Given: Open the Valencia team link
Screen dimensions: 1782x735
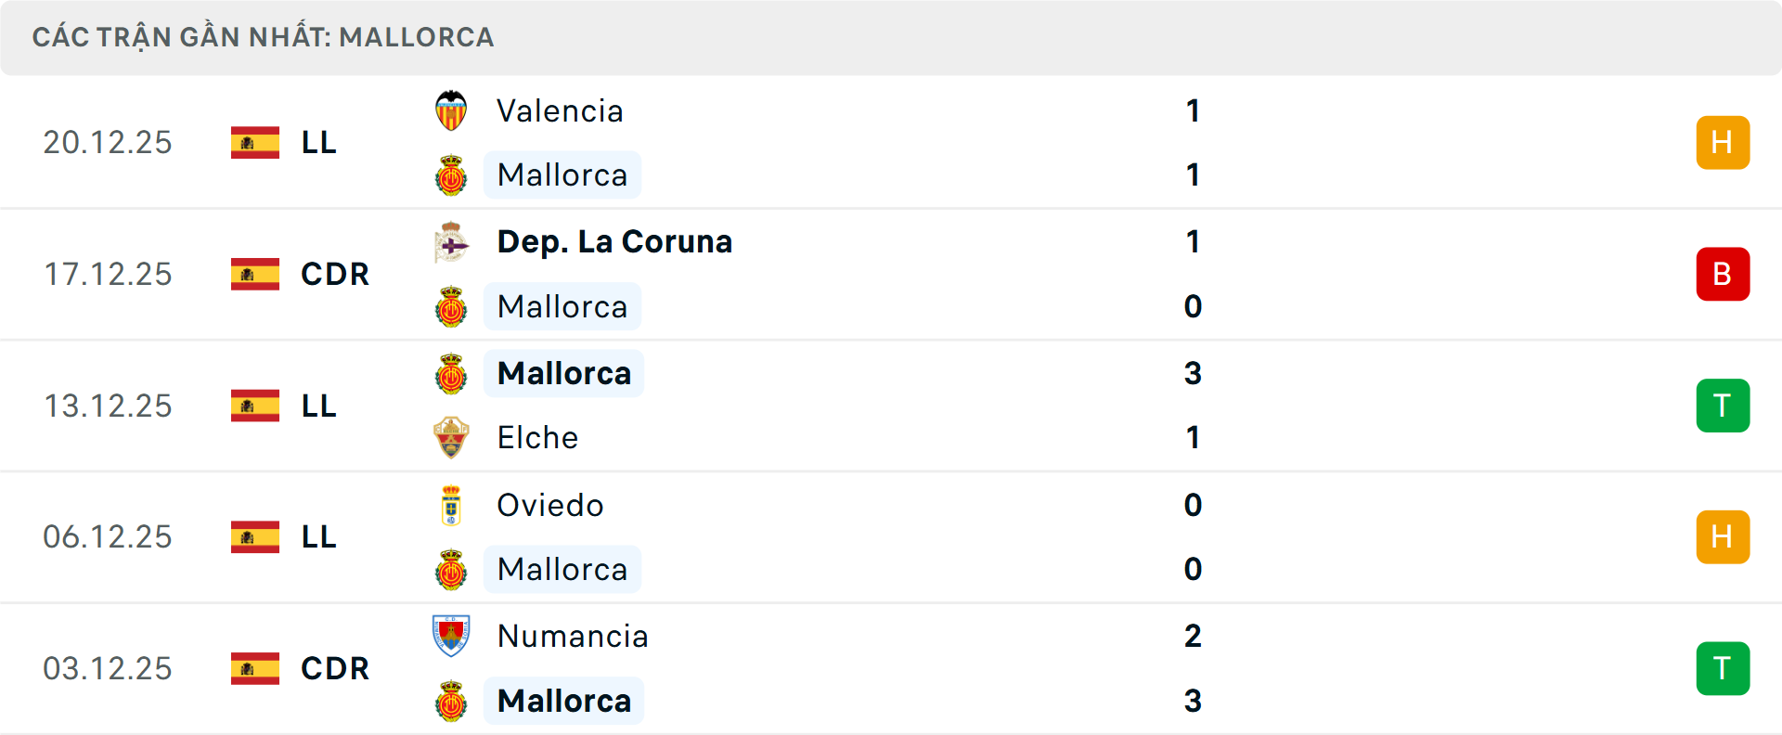Looking at the screenshot, I should point(560,111).
